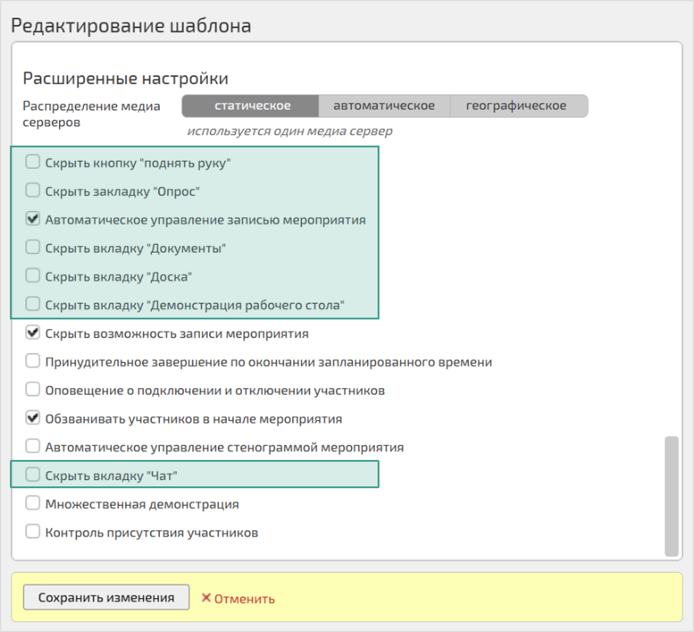694x632 pixels.
Task: Enable "Множественная демонстрация"
Action: point(33,504)
